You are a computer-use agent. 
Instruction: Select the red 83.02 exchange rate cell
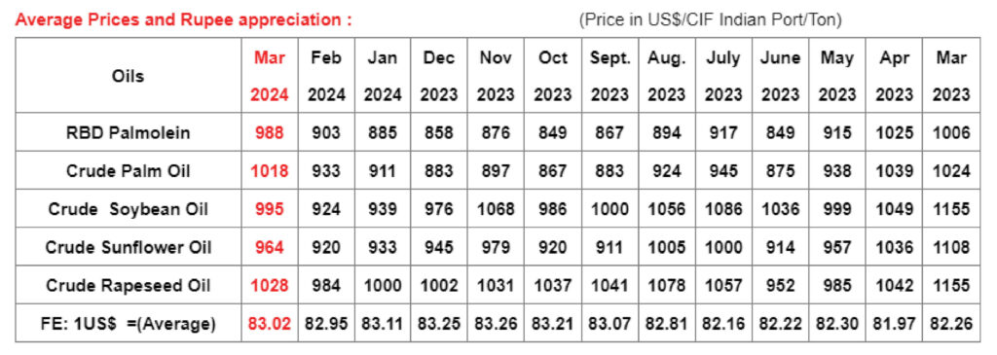pos(270,323)
